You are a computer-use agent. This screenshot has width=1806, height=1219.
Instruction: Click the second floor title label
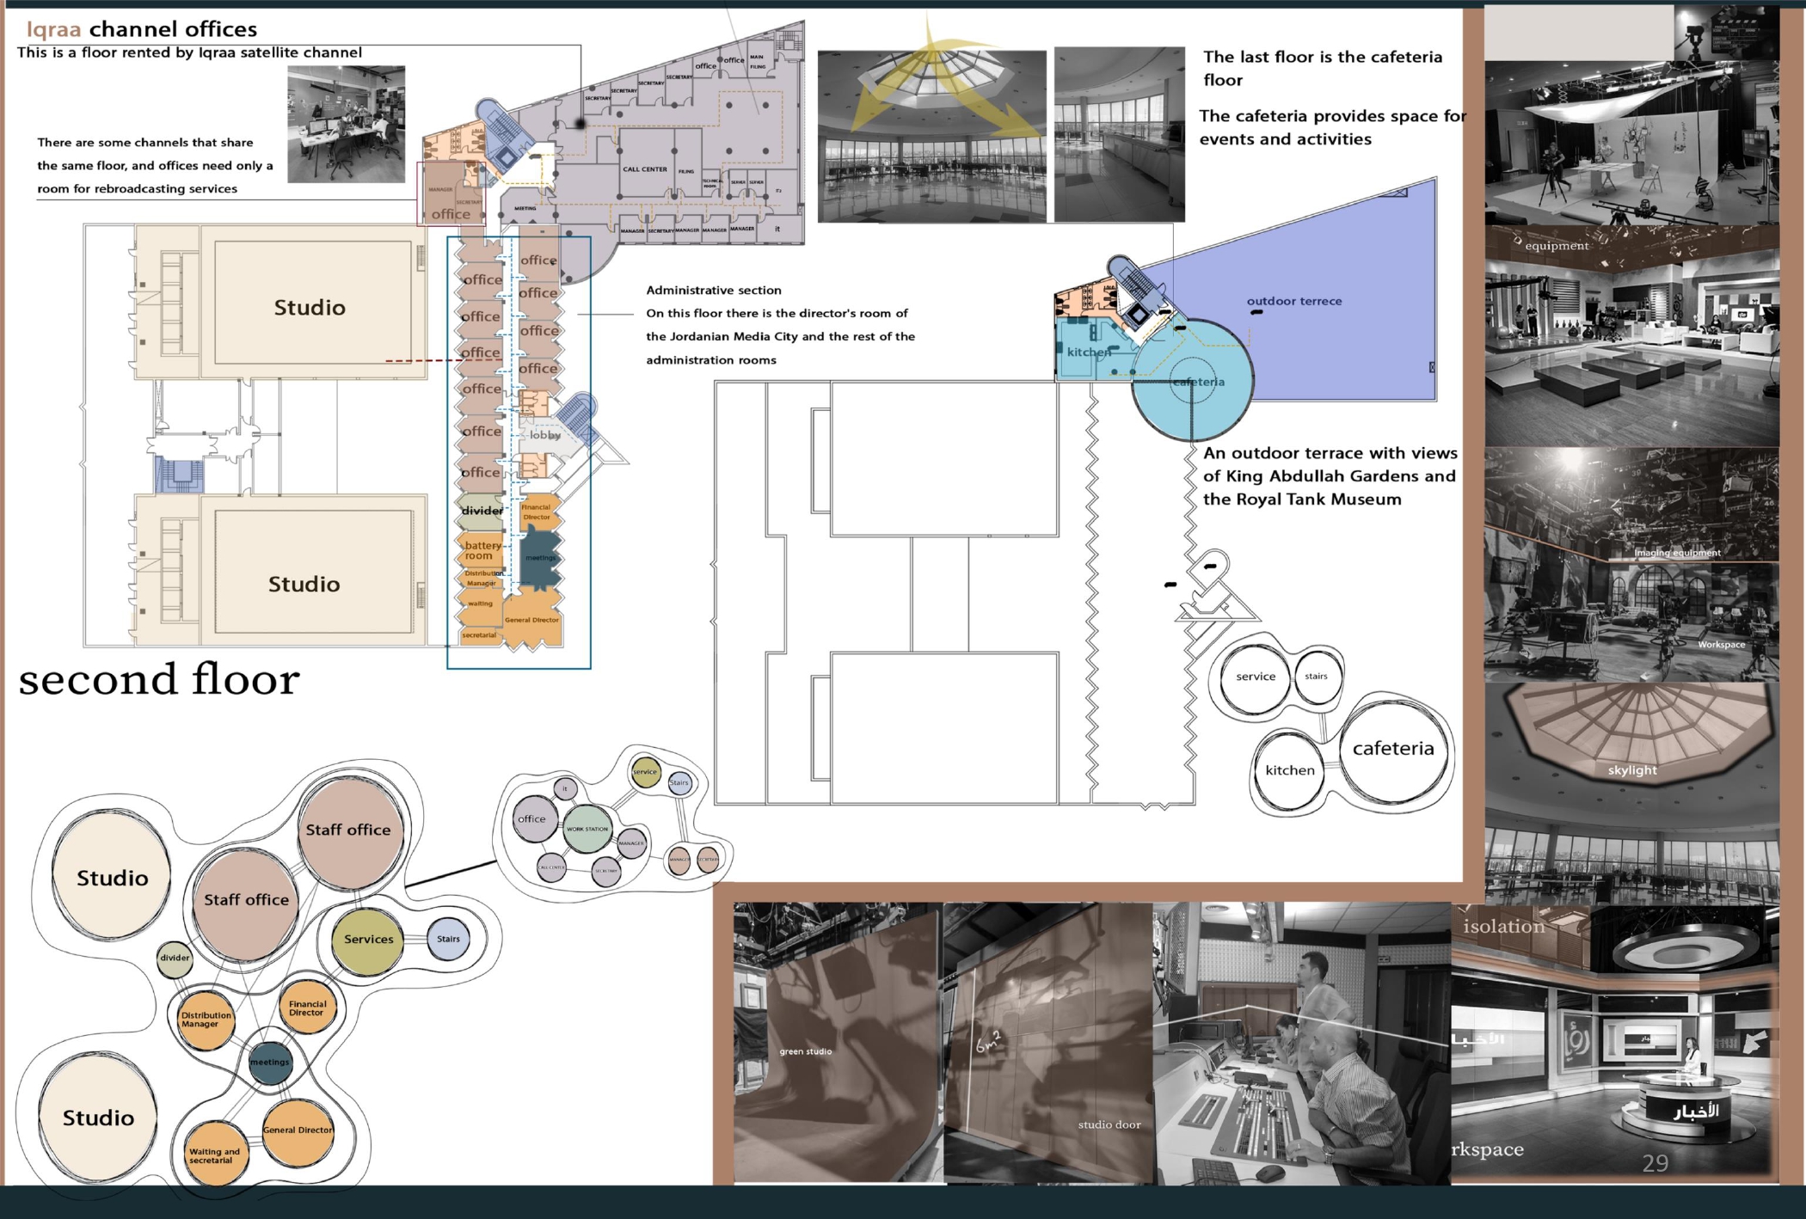[x=160, y=679]
